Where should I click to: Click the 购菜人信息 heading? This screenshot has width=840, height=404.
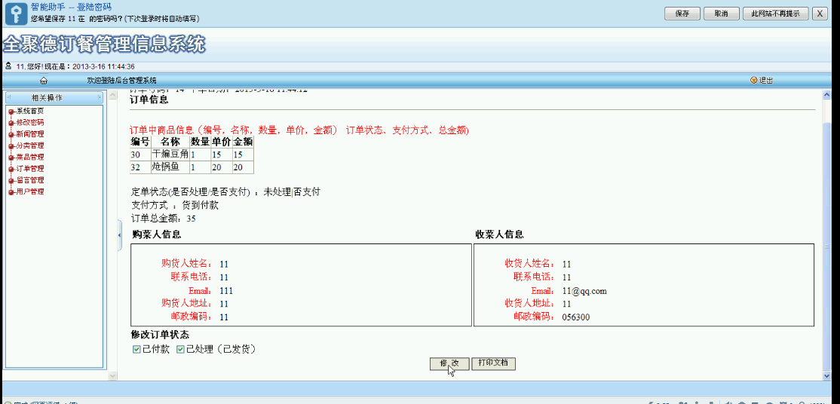click(x=156, y=234)
